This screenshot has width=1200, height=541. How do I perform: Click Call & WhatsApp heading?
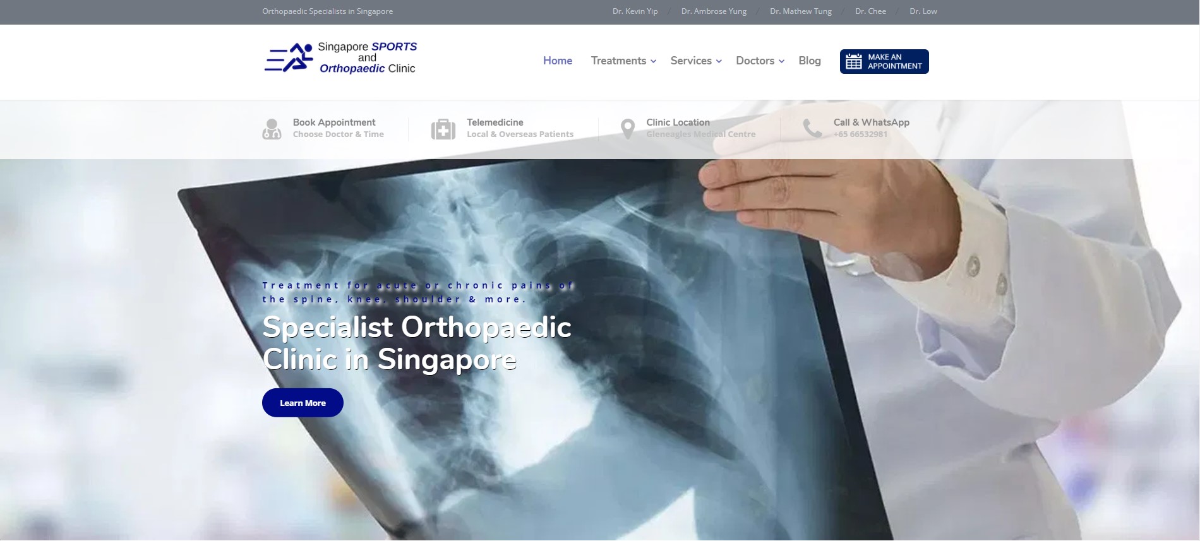[x=872, y=122]
